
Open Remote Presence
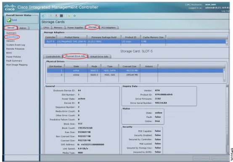tap(15, 49)
